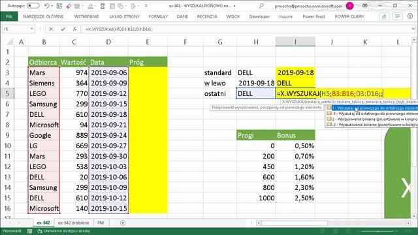Click cell with Google in Odbiorca column
The width and height of the screenshot is (418, 235).
[44, 135]
